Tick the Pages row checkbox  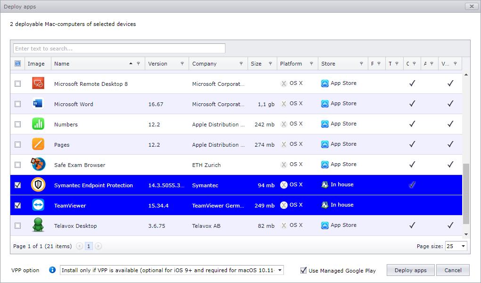[18, 144]
